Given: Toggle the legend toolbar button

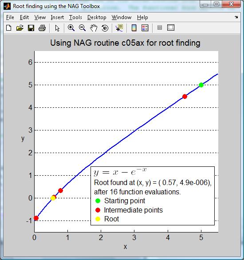Looking at the screenshot, I should pos(145,28).
